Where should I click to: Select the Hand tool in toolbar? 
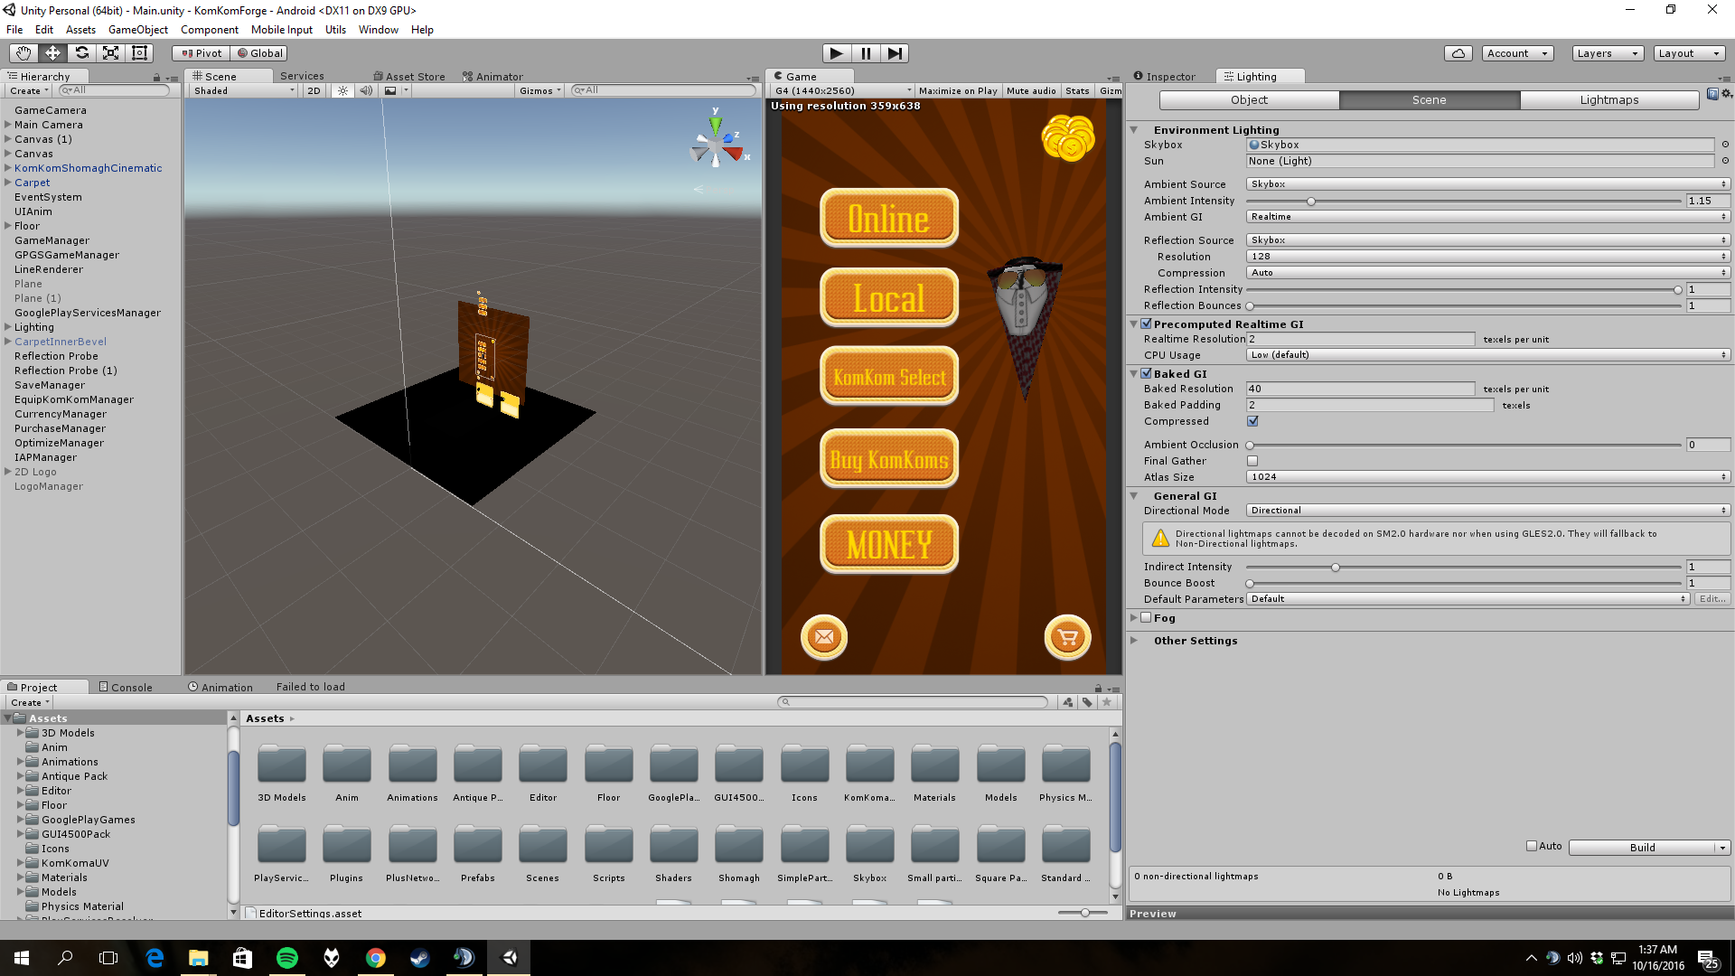point(23,53)
